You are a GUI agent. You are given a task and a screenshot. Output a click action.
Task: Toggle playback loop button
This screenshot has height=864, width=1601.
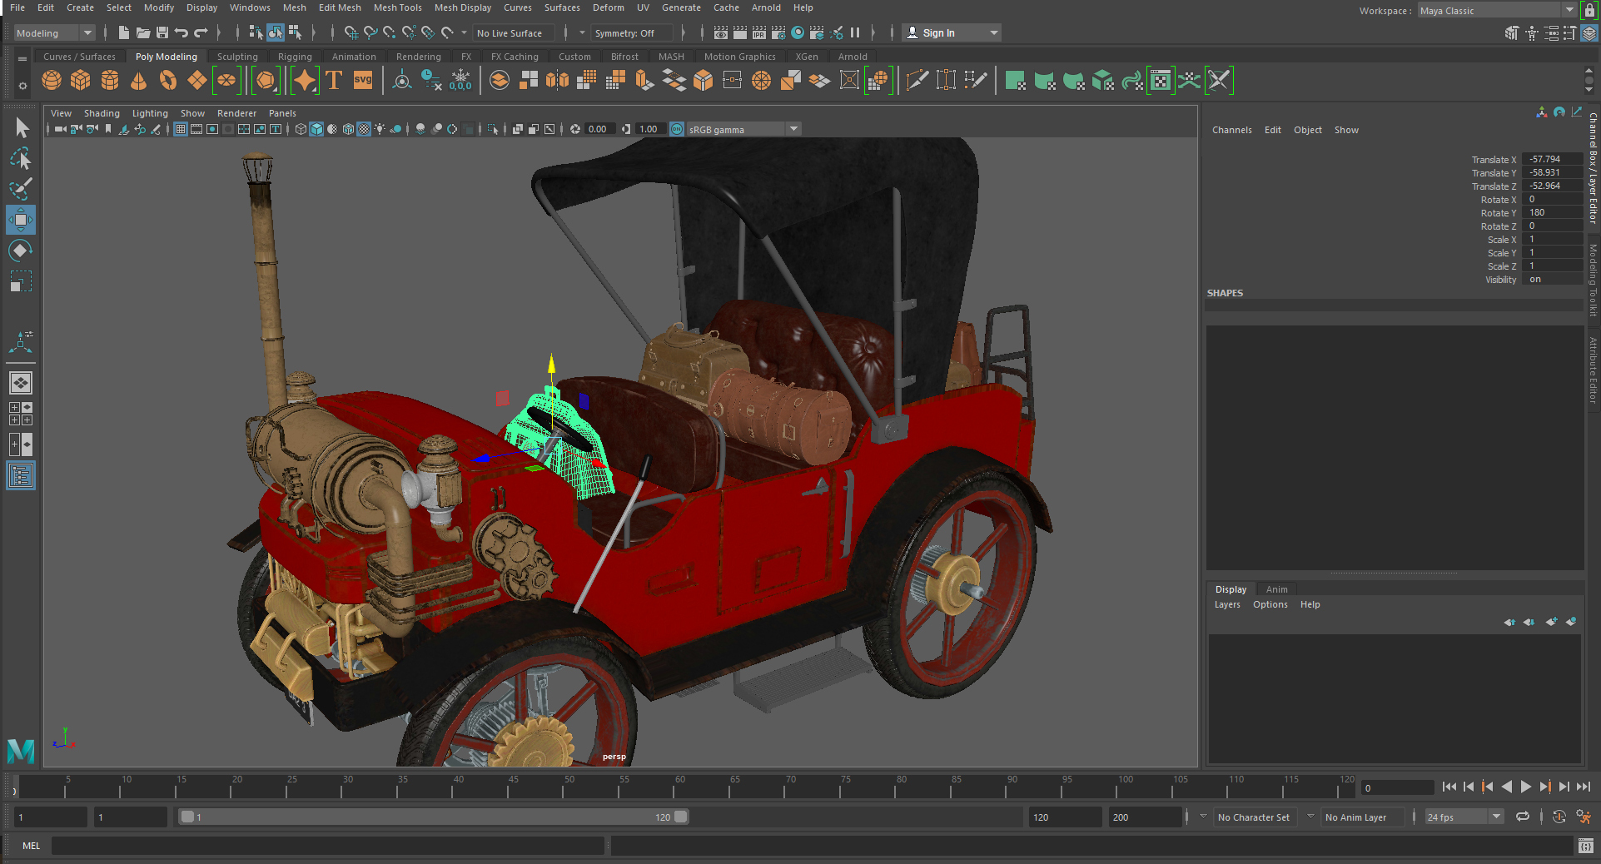point(1523,817)
